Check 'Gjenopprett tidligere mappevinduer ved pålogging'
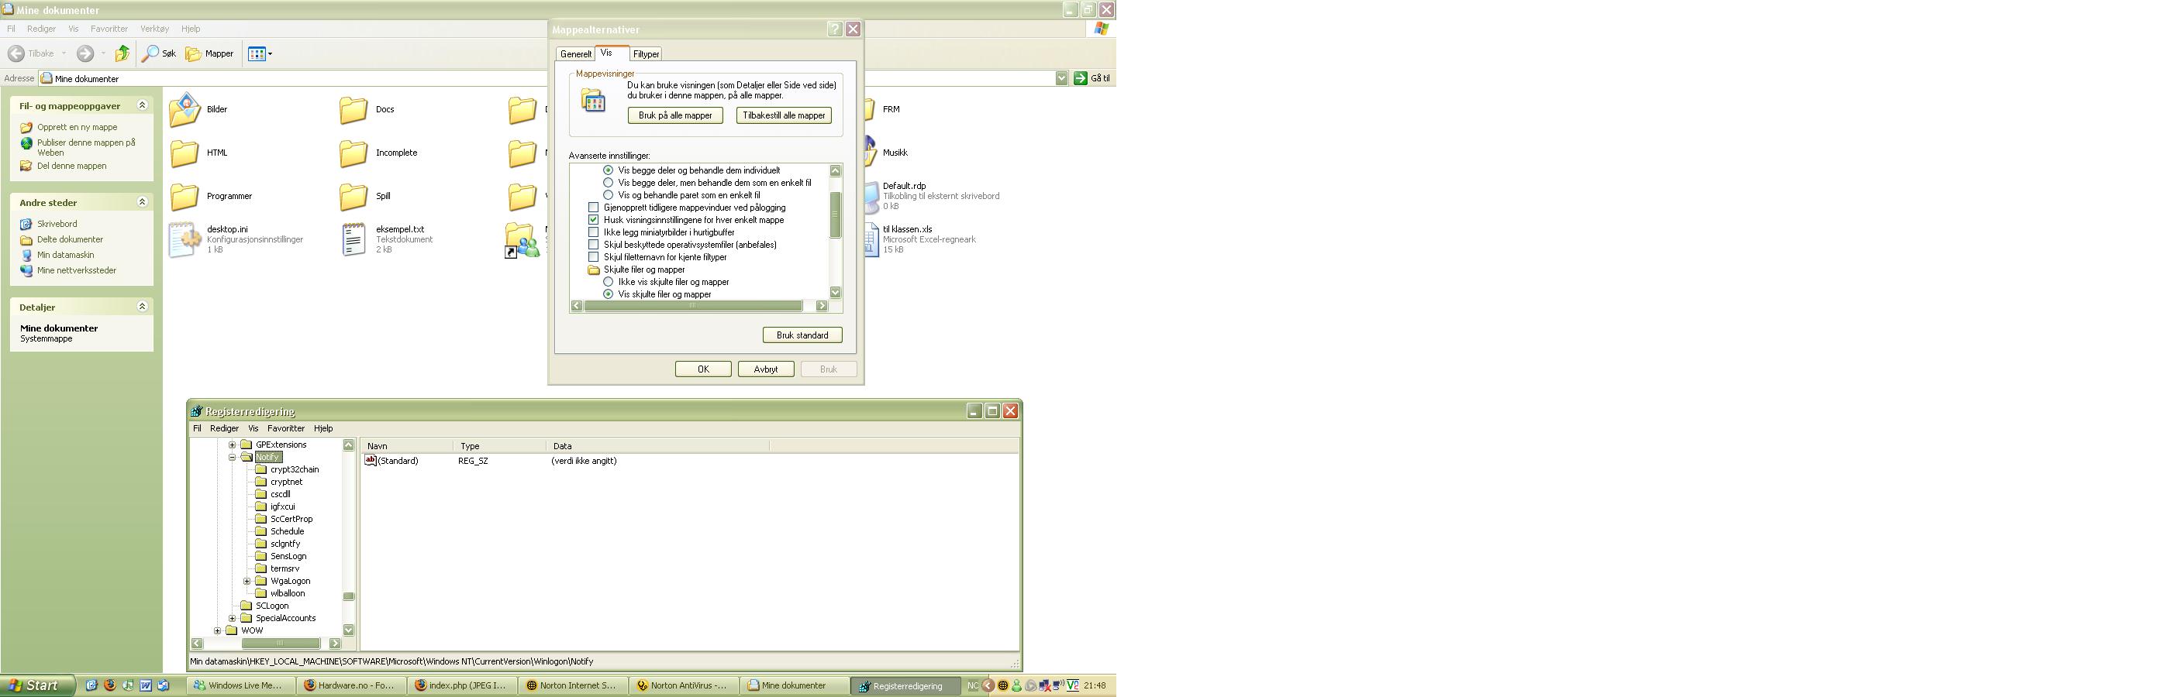 593,208
